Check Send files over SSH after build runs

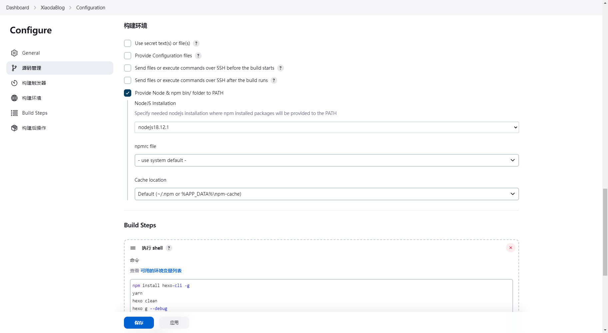click(x=128, y=80)
